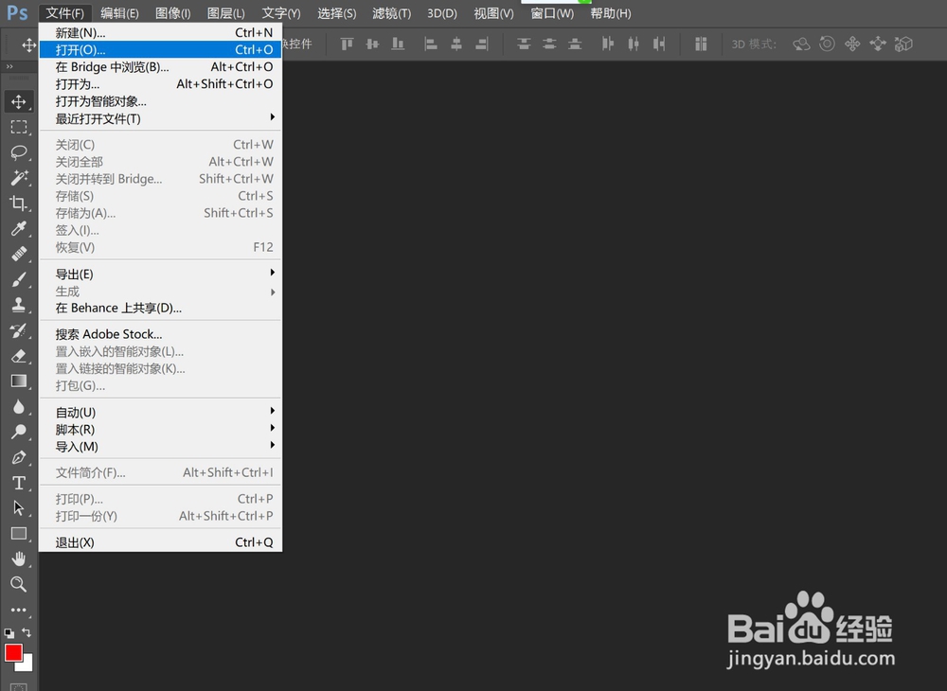Screen dimensions: 947x691
Task: Open the 文字(Y) menu
Action: point(281,13)
